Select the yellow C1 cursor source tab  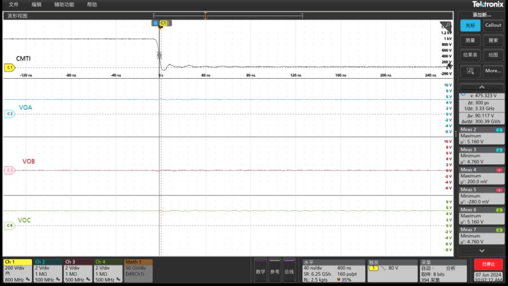click(163, 23)
